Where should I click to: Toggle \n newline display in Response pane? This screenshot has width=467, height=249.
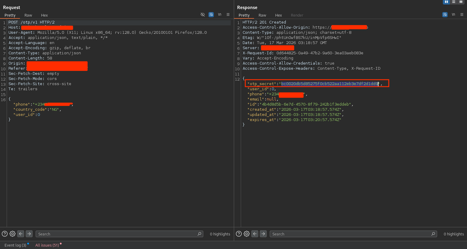(x=453, y=14)
